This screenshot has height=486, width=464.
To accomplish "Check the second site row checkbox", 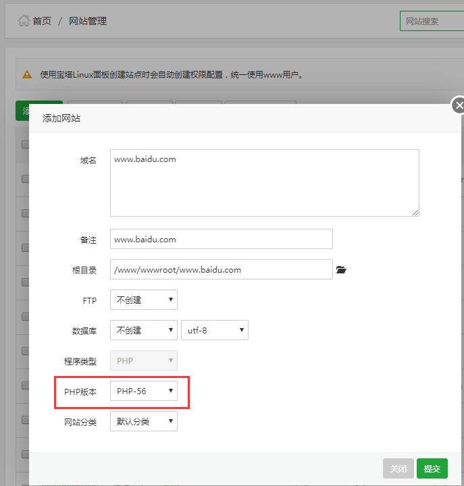I will 25,213.
